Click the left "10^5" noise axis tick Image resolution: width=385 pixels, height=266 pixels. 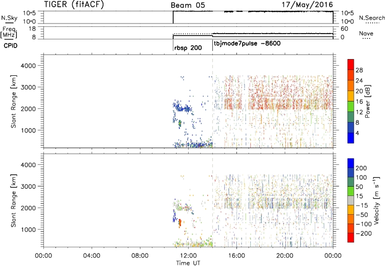point(29,13)
